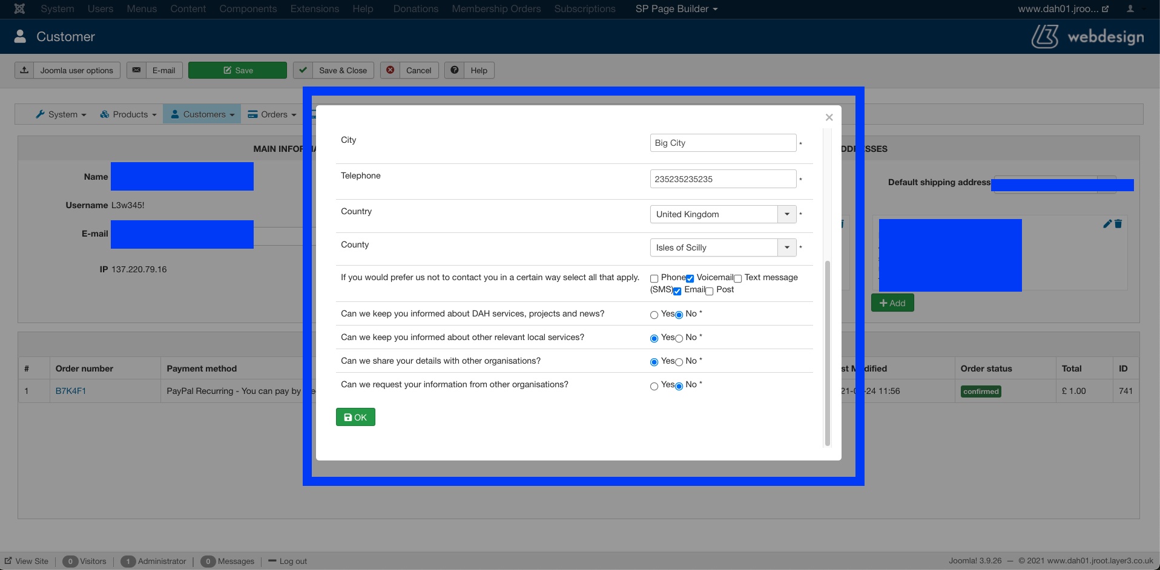This screenshot has width=1160, height=570.
Task: Click the Help question mark icon
Action: [x=454, y=70]
